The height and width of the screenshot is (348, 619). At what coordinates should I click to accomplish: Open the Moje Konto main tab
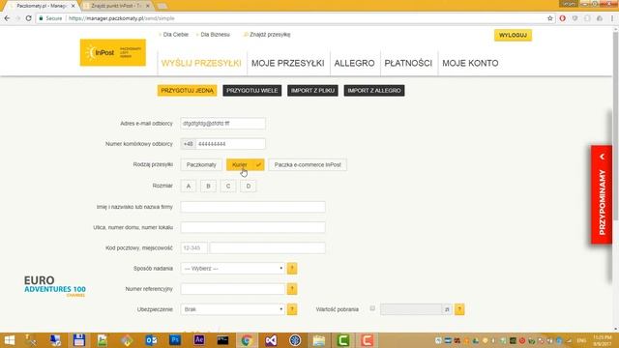(470, 63)
